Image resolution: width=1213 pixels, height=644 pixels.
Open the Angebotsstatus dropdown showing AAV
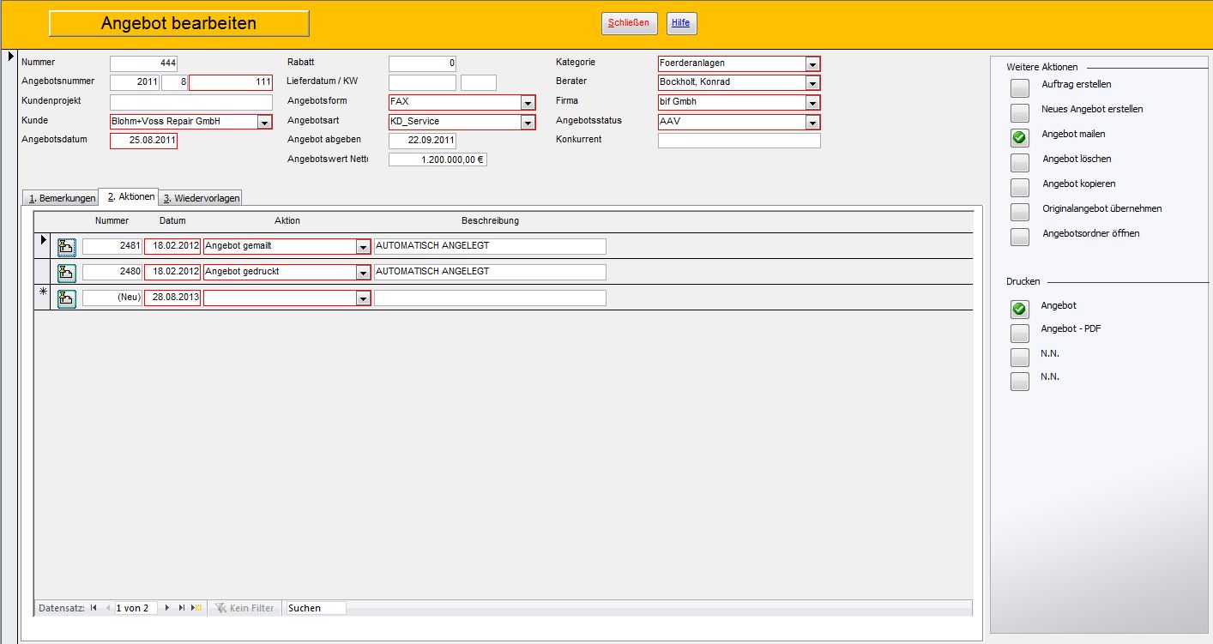point(812,123)
